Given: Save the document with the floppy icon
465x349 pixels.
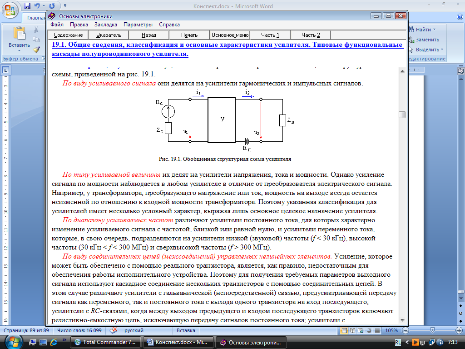Looking at the screenshot, I should tap(27, 5).
